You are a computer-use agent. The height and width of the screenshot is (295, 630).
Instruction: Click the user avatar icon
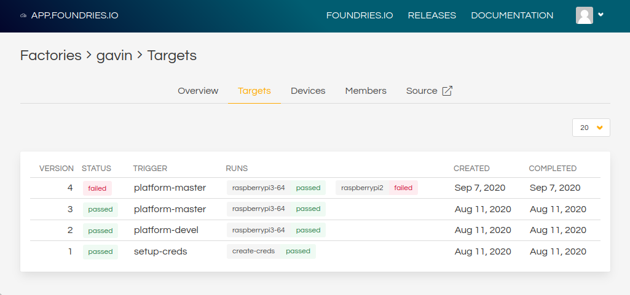point(584,15)
